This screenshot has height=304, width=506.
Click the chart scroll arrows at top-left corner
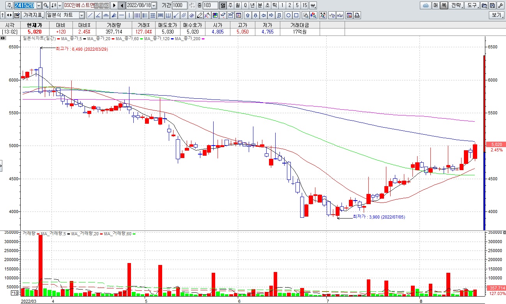(x=3, y=38)
